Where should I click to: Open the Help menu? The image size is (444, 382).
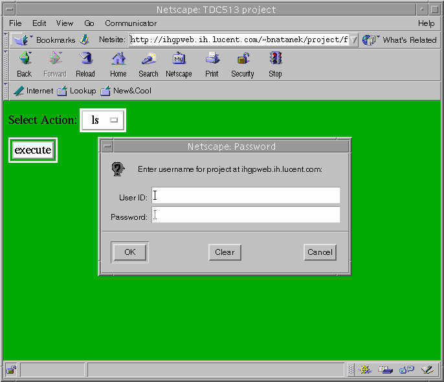point(426,23)
